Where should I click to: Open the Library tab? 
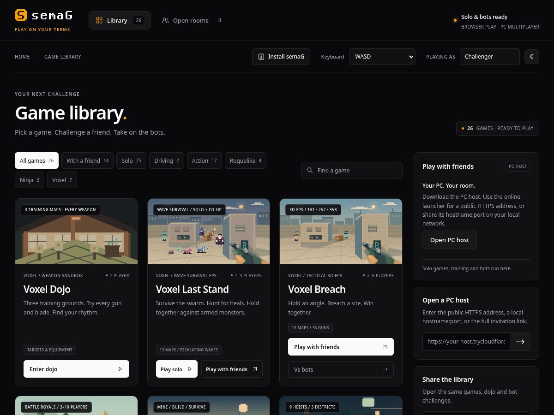pyautogui.click(x=120, y=20)
